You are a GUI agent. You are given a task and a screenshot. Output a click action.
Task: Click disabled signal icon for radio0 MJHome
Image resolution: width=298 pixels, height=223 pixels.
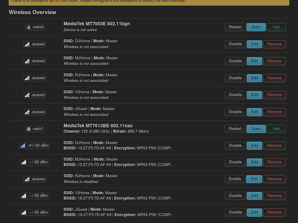point(27,62)
